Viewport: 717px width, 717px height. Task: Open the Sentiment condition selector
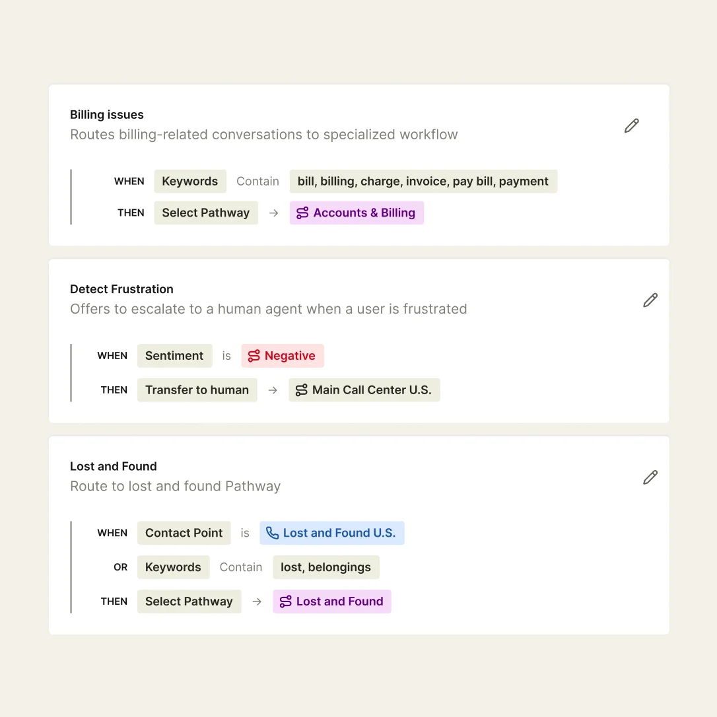pos(174,355)
